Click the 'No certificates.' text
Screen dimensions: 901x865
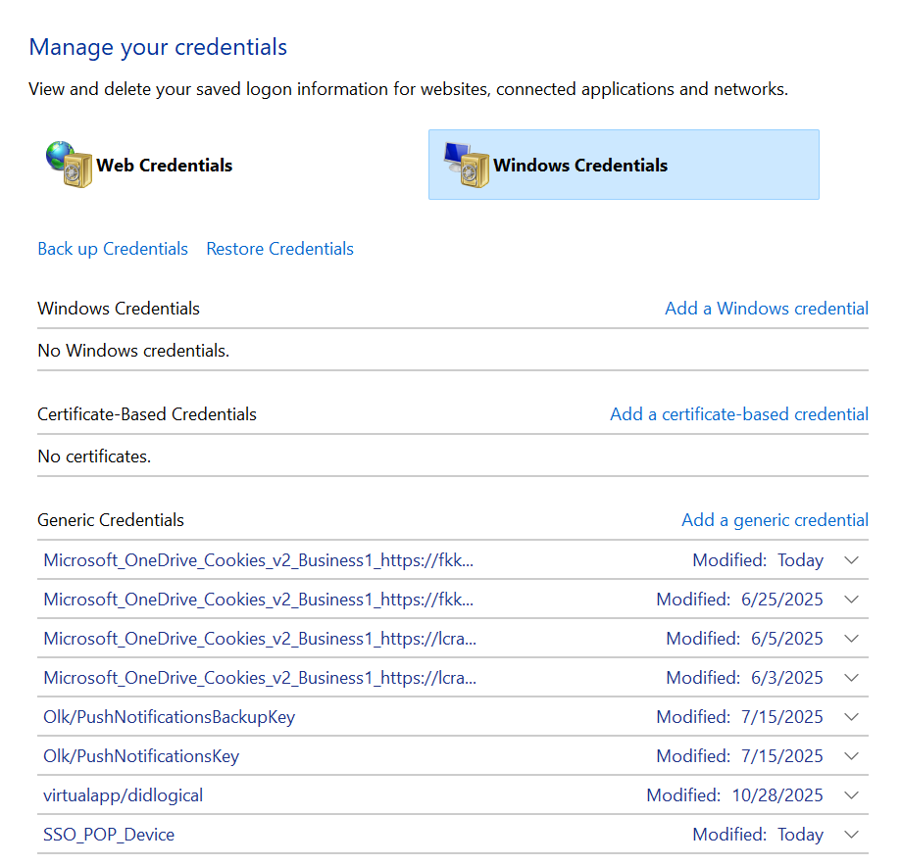(94, 457)
